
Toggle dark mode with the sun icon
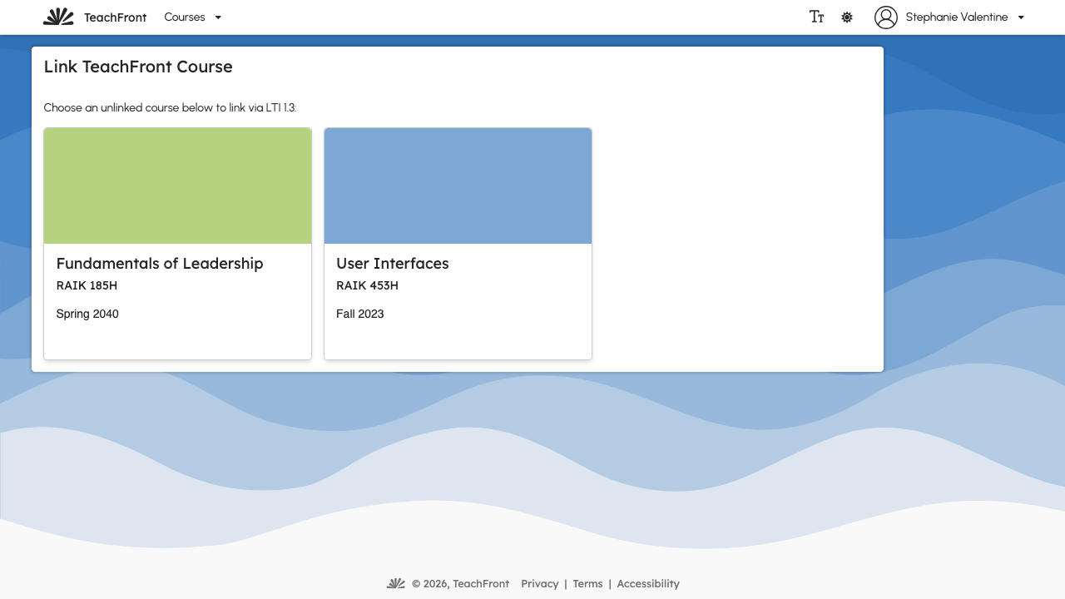pyautogui.click(x=847, y=17)
